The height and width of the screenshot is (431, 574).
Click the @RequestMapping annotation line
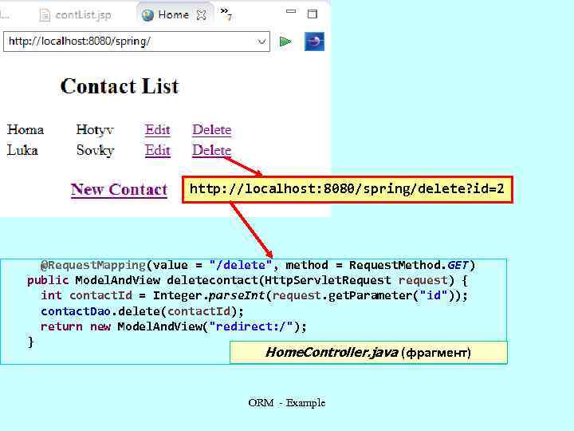(x=258, y=265)
